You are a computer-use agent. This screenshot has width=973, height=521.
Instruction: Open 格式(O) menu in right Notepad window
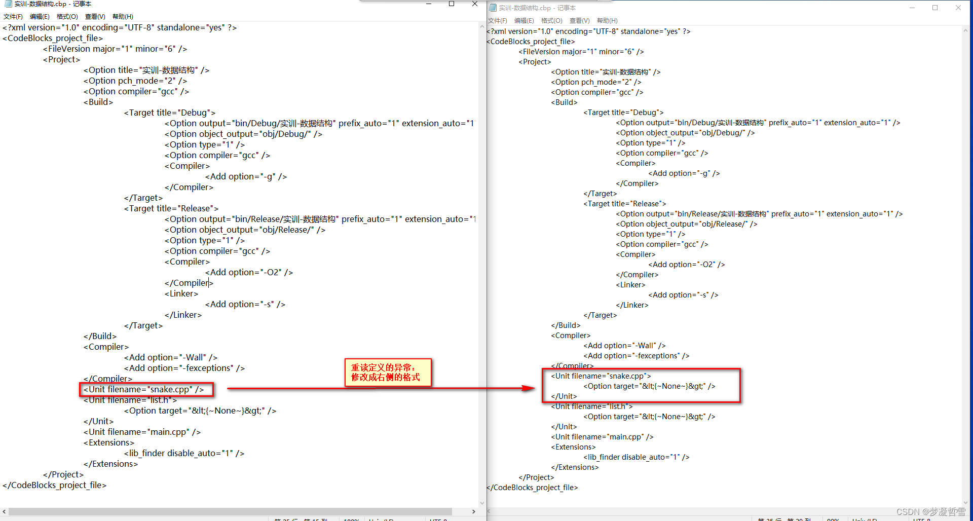[552, 21]
